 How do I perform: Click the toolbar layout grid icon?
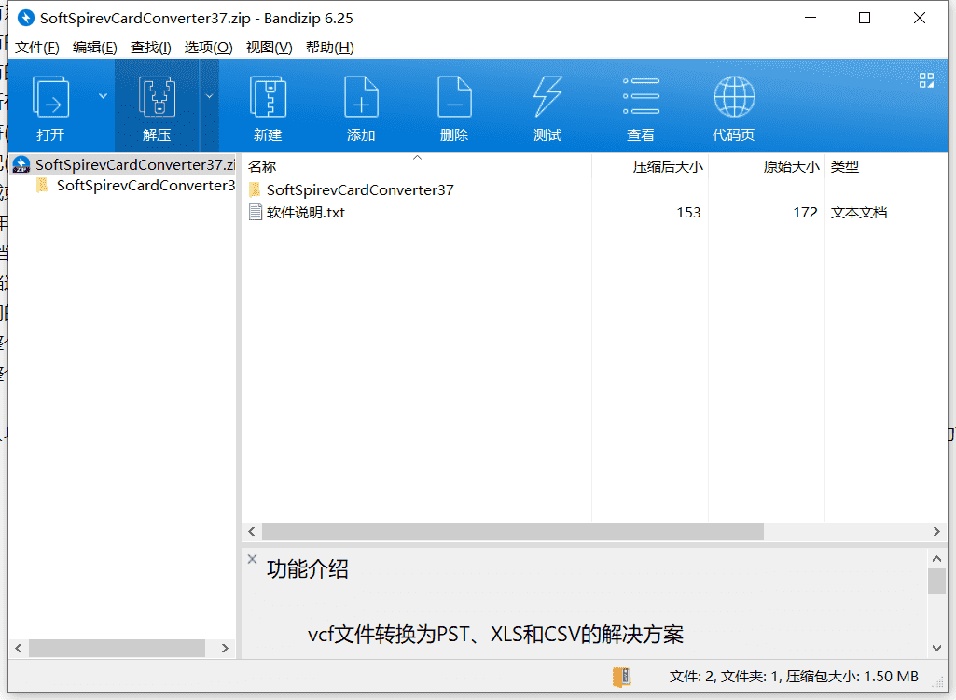point(926,80)
